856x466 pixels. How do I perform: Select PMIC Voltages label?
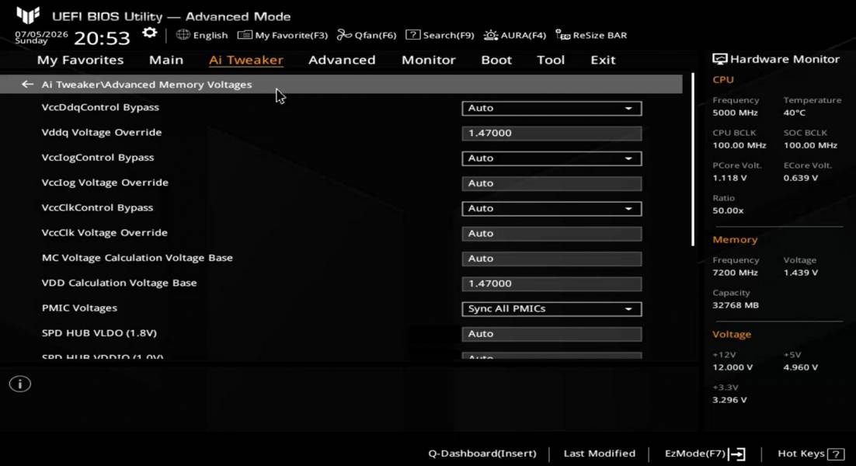coord(79,308)
